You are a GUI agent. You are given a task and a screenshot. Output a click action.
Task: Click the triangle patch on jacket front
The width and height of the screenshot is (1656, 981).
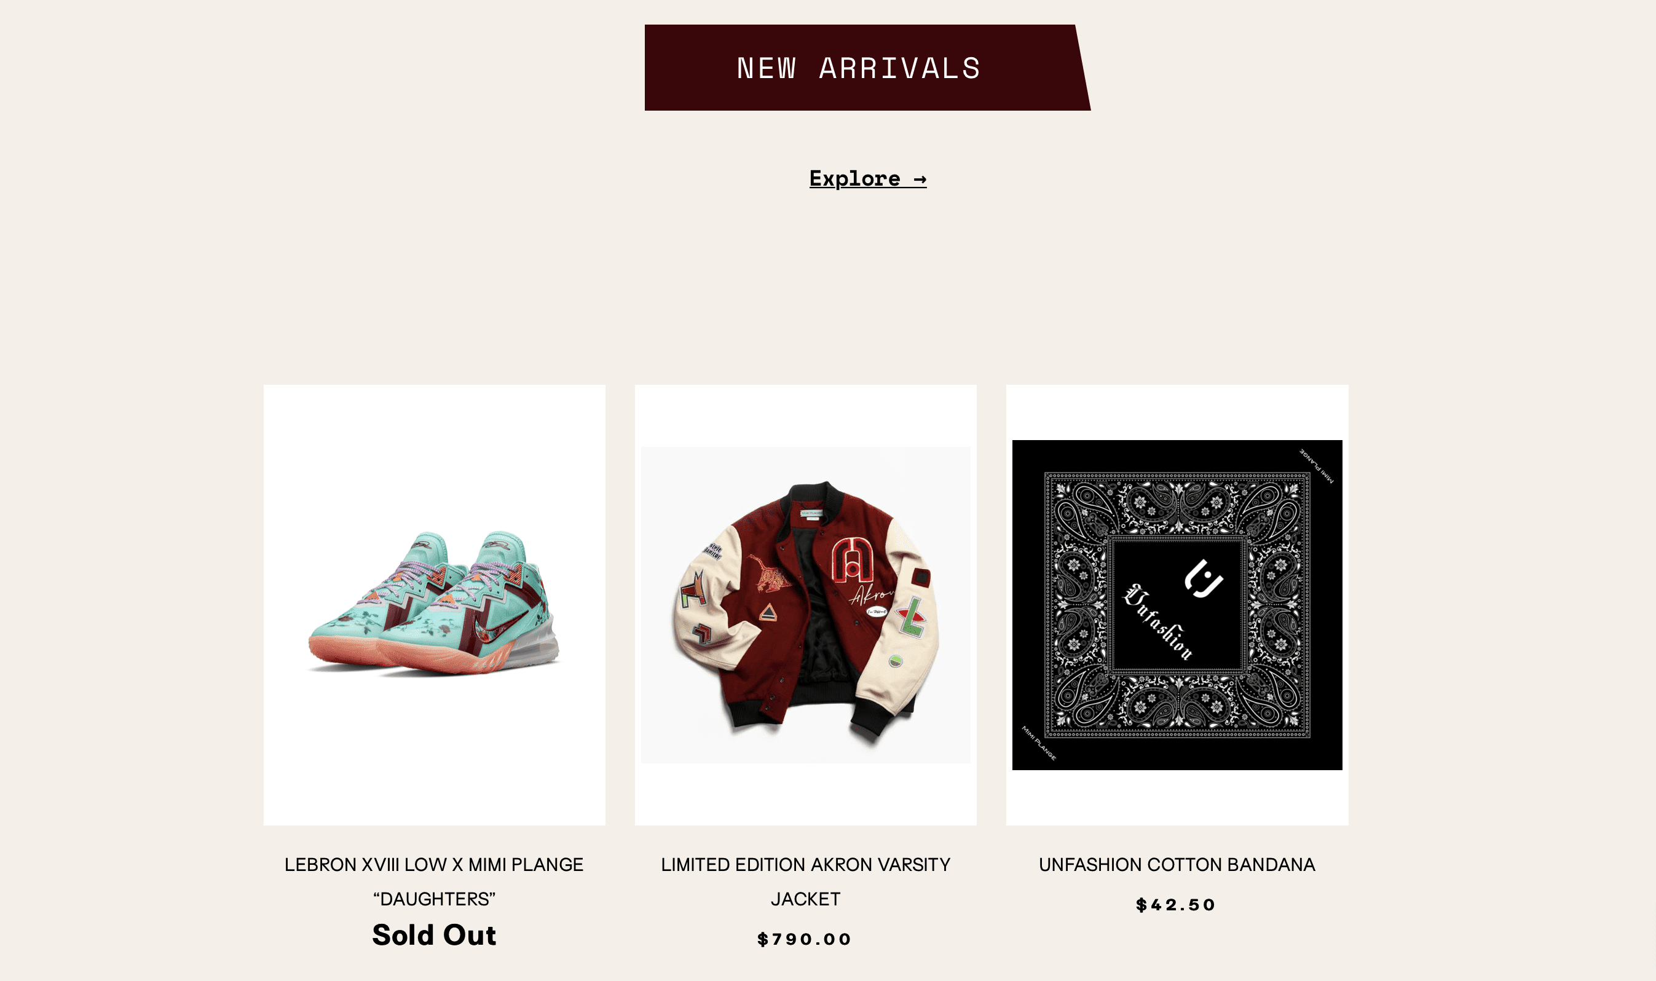click(768, 612)
